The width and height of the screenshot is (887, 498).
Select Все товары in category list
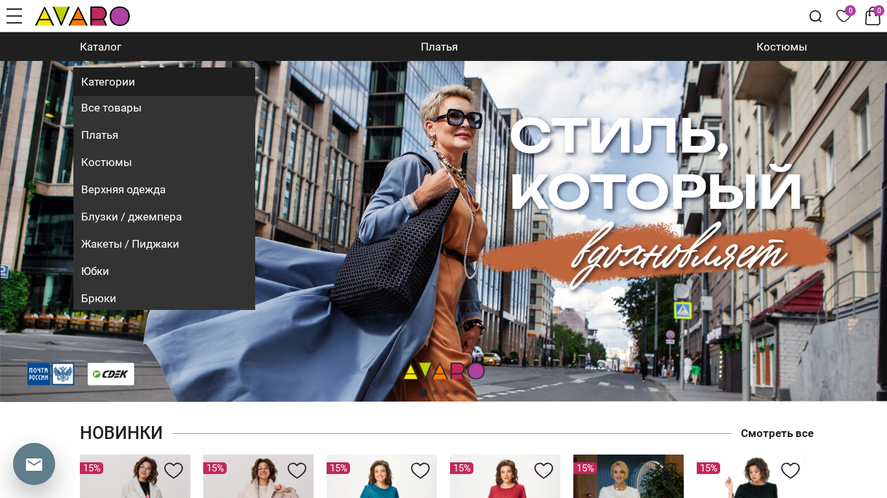pyautogui.click(x=111, y=108)
